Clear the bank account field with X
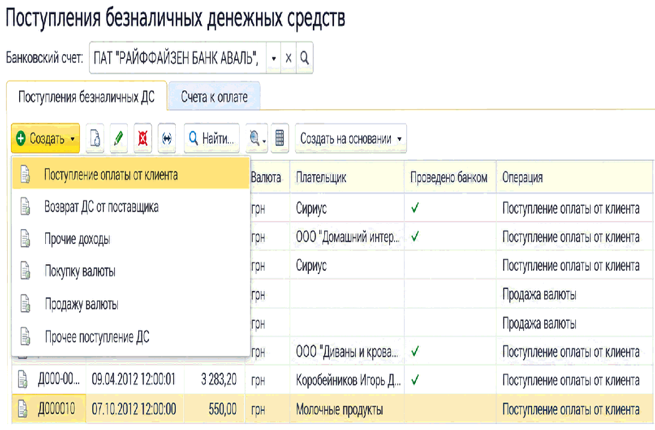This screenshot has height=430, width=655. (289, 58)
